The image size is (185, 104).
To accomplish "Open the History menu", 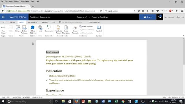I will (17, 1).
